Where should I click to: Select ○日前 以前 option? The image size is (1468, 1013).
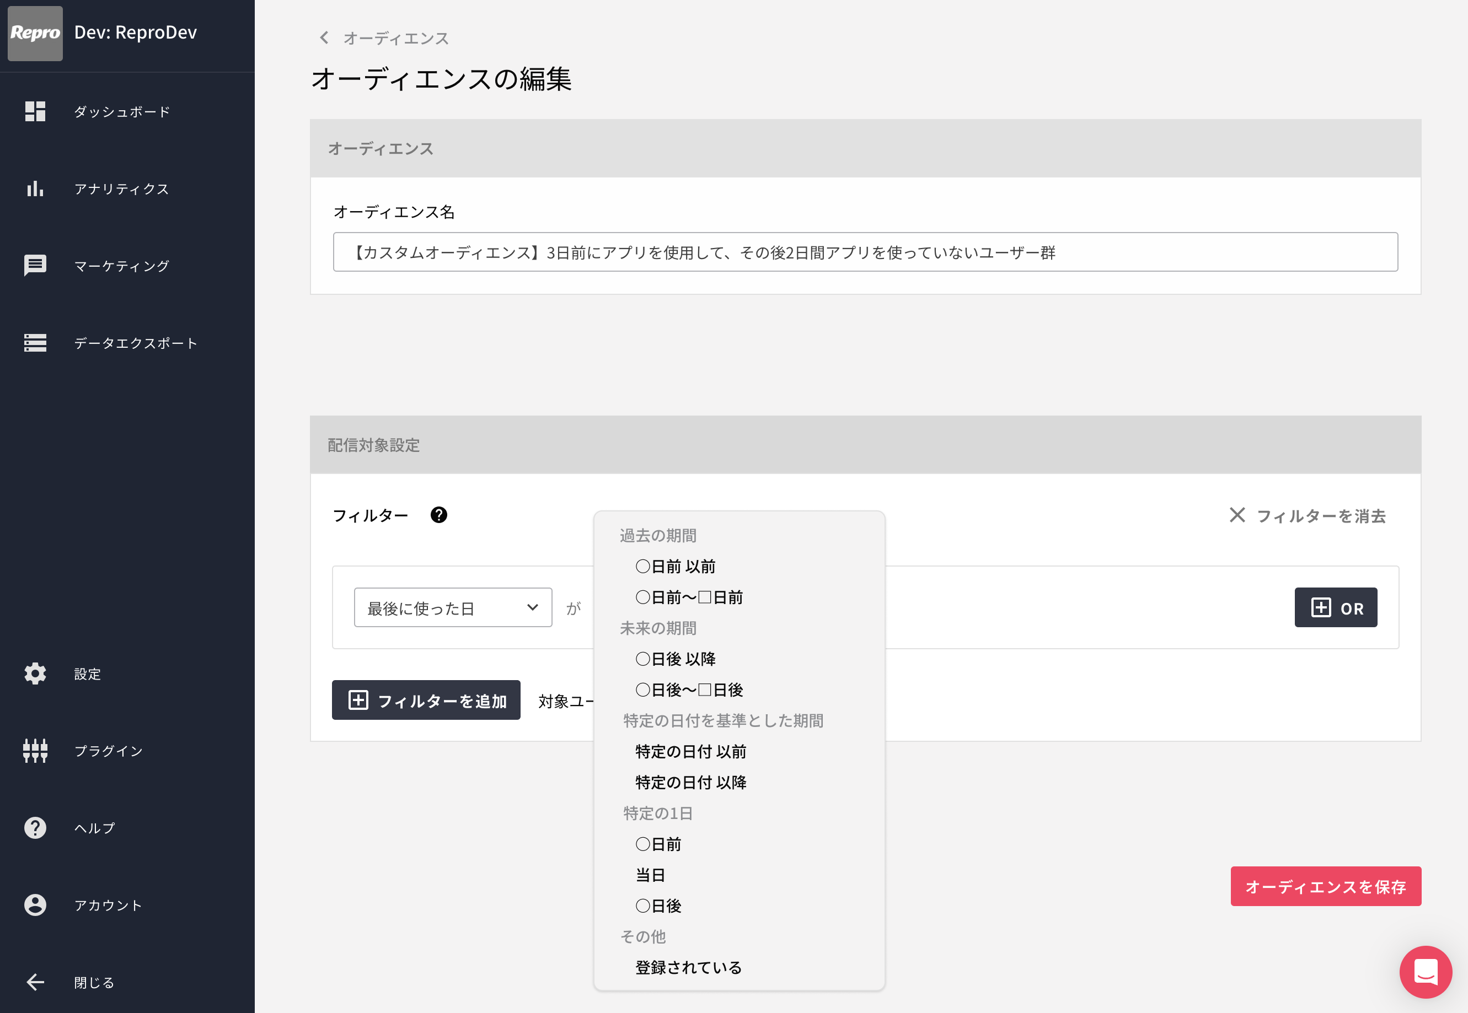click(676, 566)
